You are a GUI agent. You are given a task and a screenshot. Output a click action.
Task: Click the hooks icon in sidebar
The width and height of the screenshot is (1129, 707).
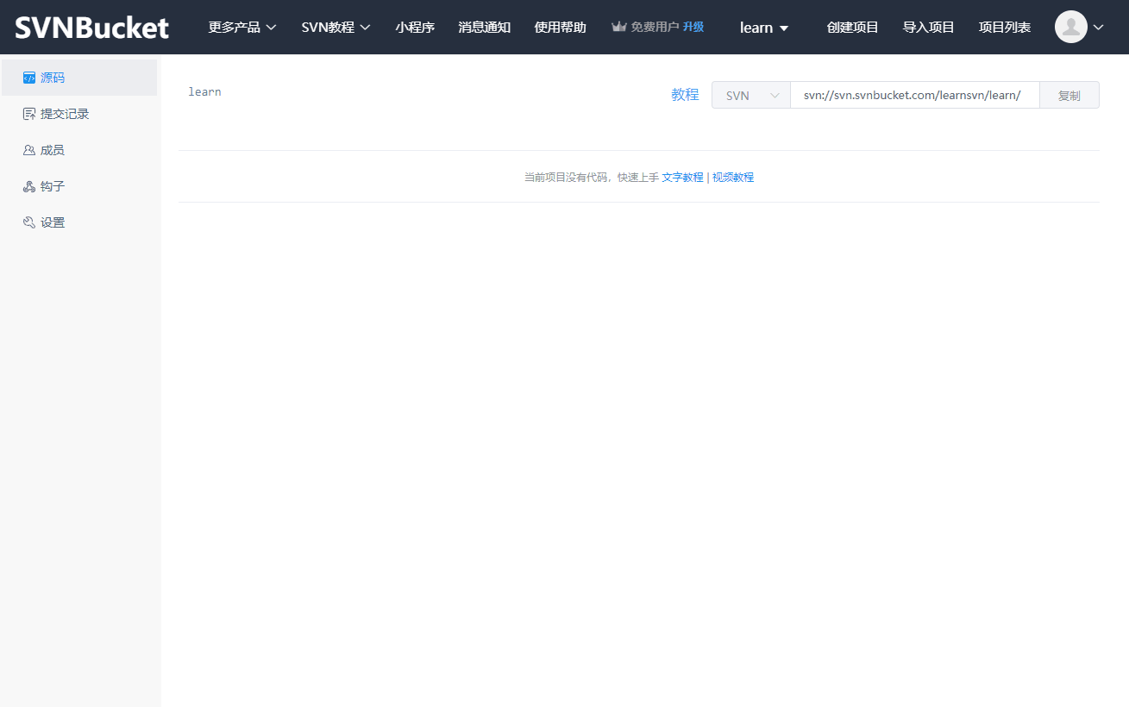(29, 186)
